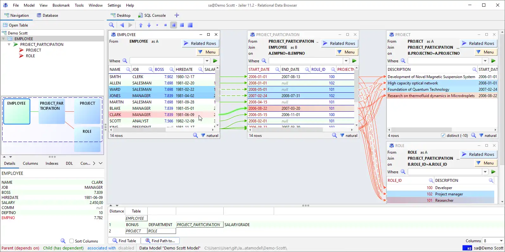Click search icon beside the BOSS column header
Viewport: 505px width, 252px height.
click(x=171, y=70)
